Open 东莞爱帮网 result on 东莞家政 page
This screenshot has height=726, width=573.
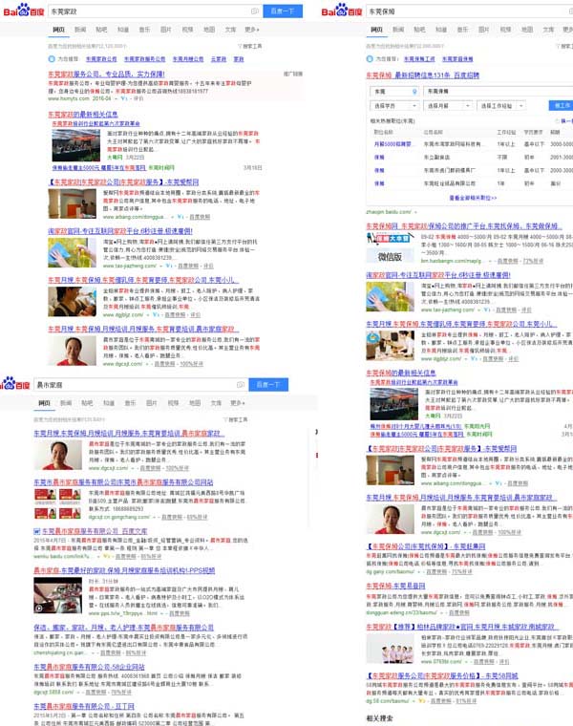[x=123, y=181]
